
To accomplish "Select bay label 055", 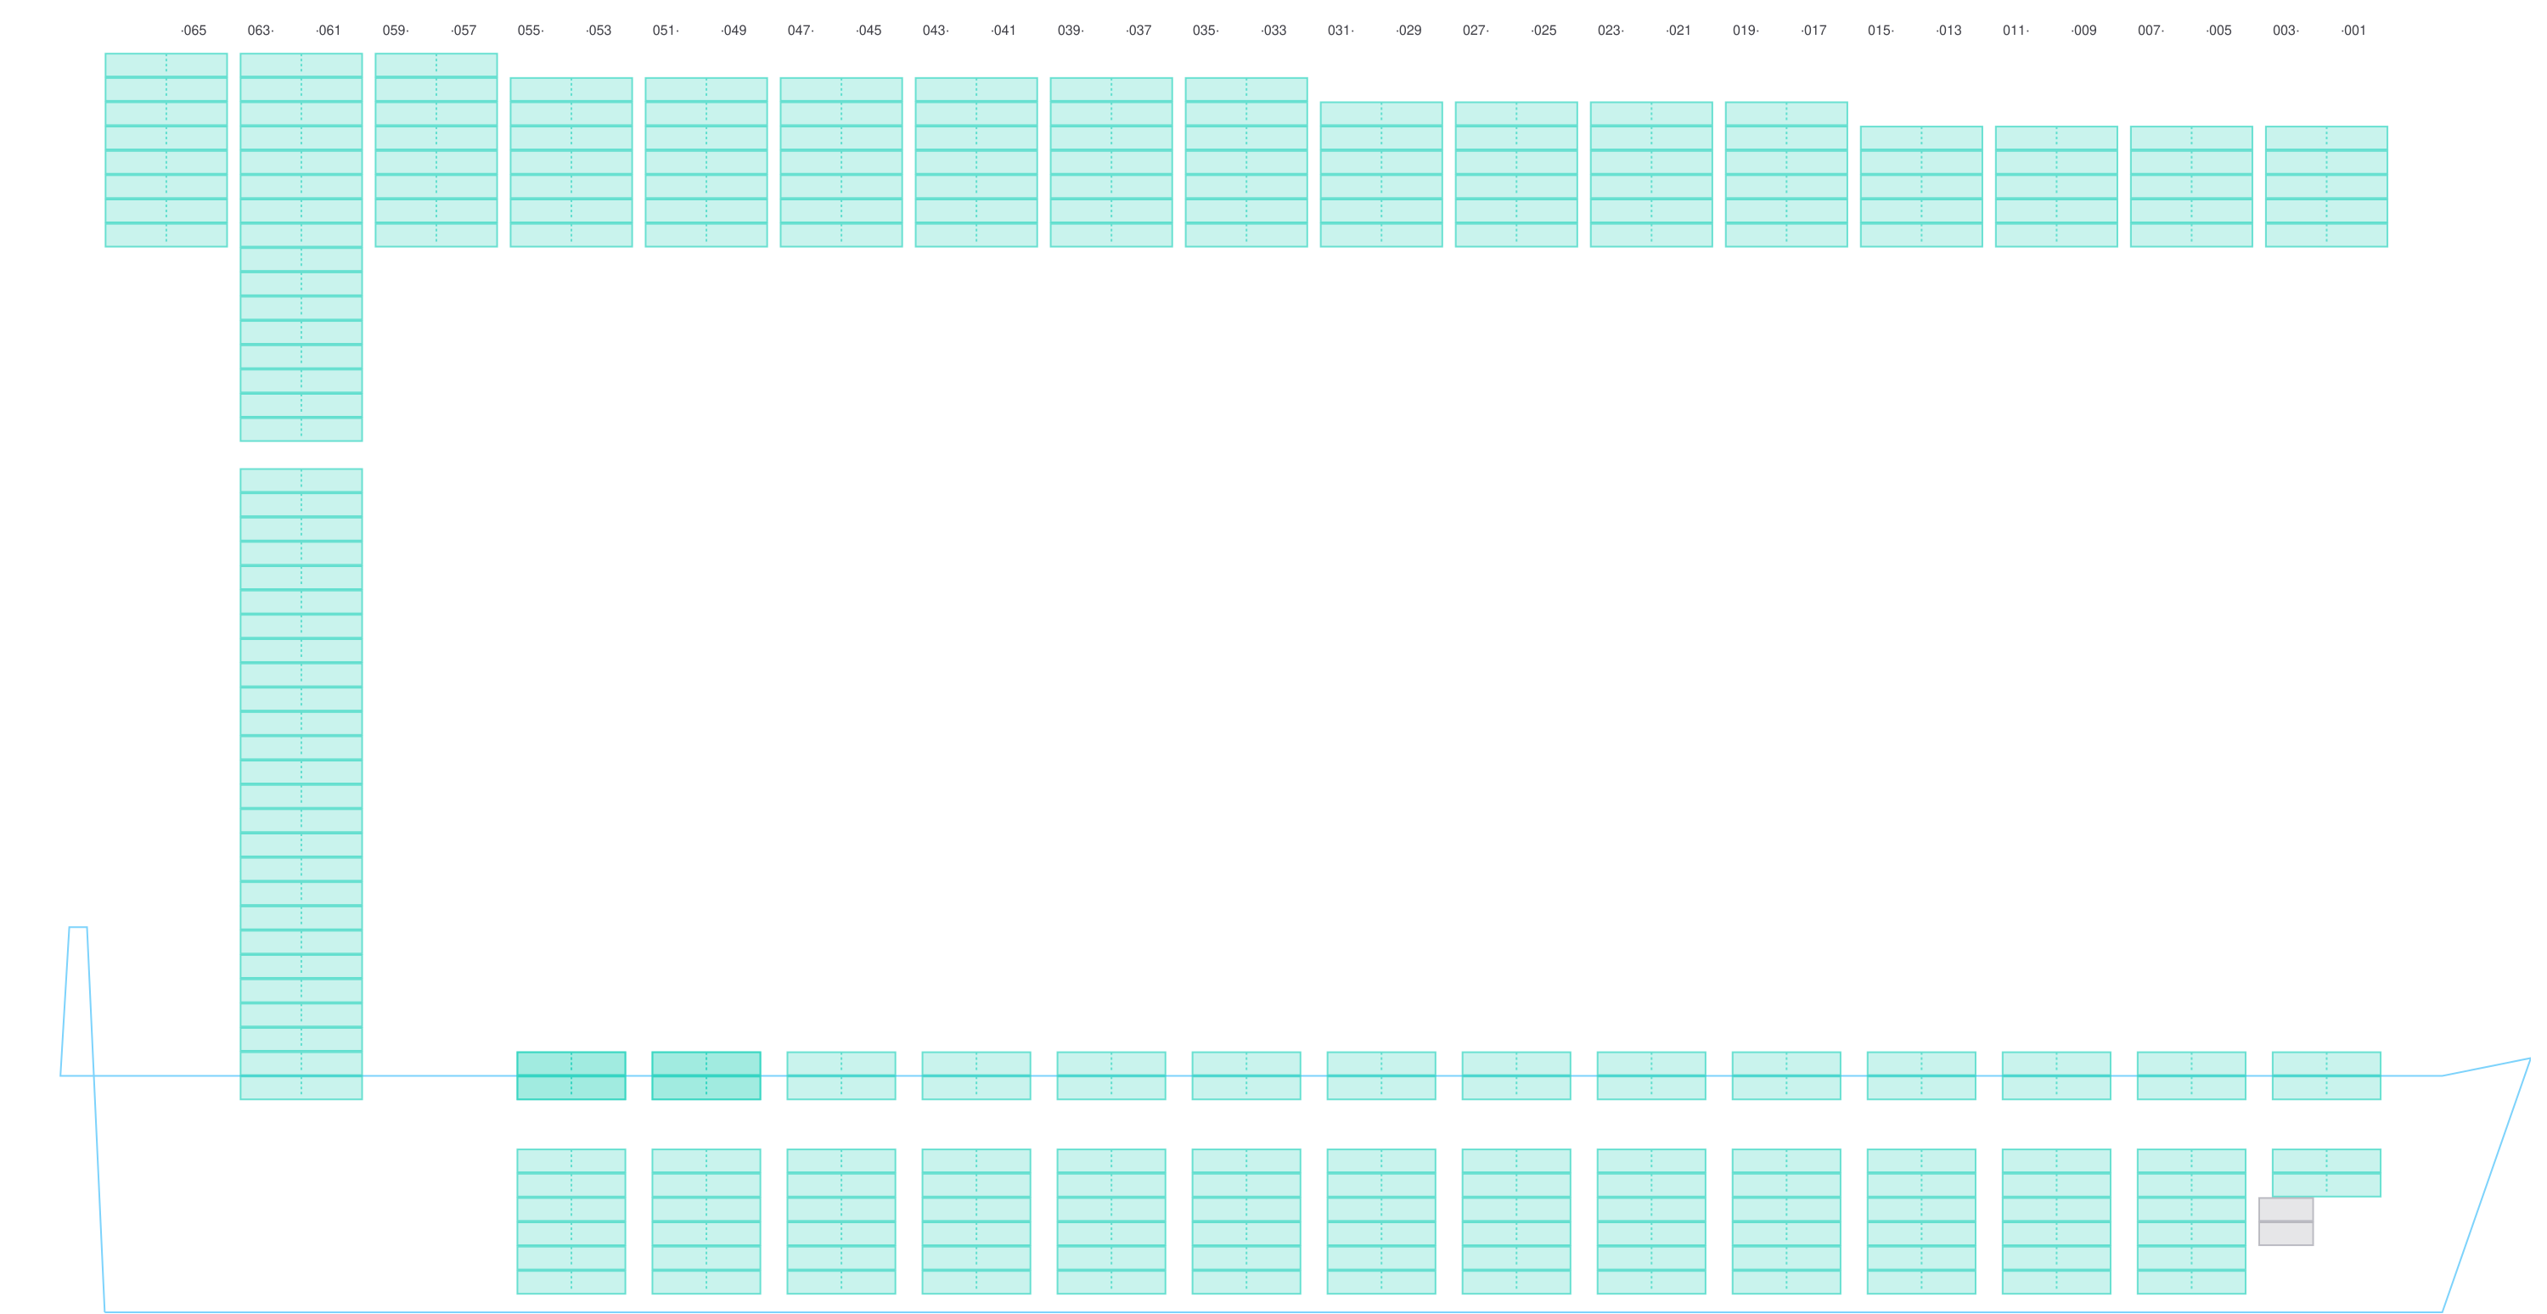I will [x=531, y=31].
